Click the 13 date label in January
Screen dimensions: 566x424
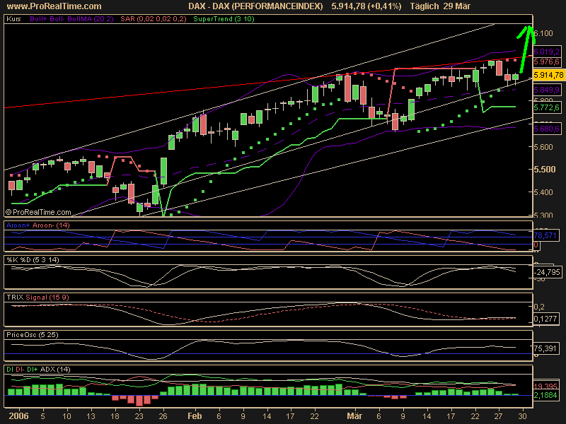click(91, 416)
